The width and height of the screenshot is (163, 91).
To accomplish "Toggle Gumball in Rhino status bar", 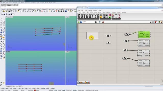I will tap(74, 90).
